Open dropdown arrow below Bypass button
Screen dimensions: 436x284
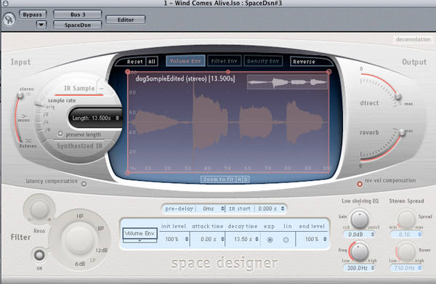pyautogui.click(x=41, y=25)
